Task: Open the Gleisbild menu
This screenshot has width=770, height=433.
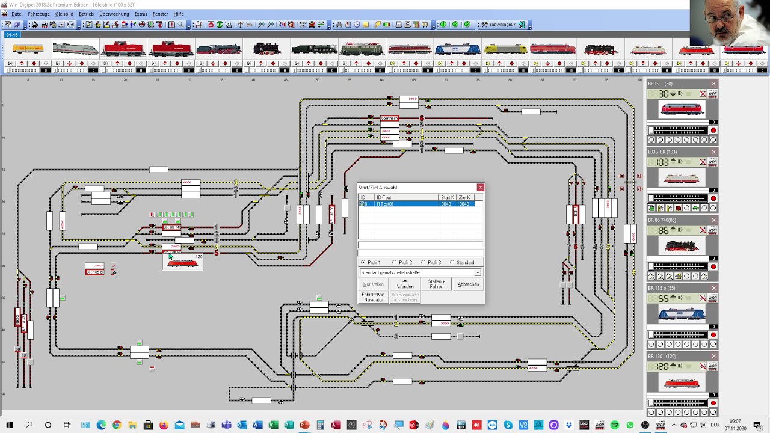Action: tap(64, 14)
